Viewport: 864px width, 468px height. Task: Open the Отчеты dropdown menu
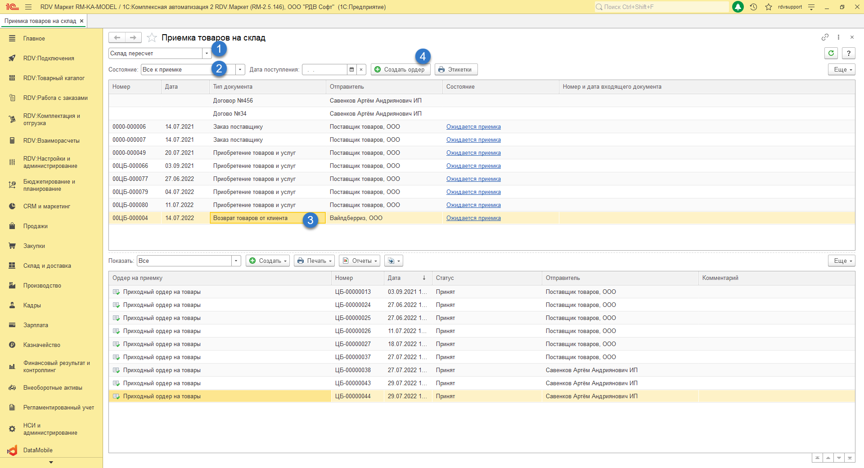[359, 261]
